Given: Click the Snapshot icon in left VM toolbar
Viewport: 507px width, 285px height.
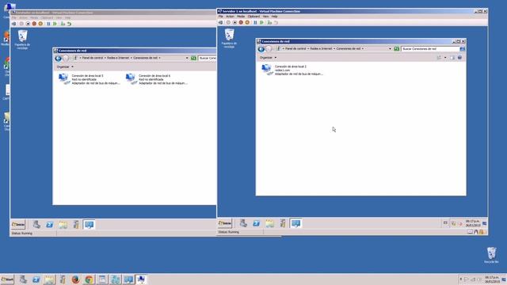Looking at the screenshot, I should coord(63,24).
